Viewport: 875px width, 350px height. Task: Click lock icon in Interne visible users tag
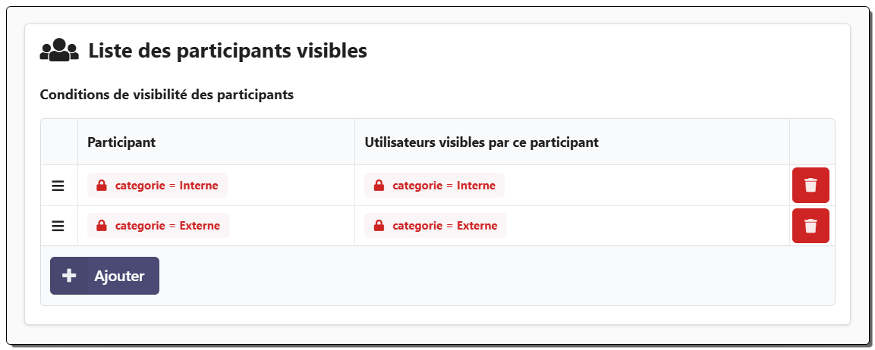379,186
